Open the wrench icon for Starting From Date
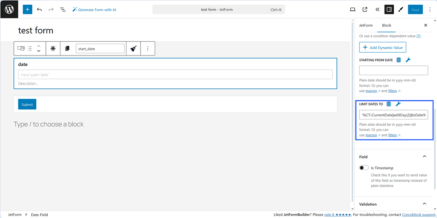The height and width of the screenshot is (218, 437). pos(408,60)
